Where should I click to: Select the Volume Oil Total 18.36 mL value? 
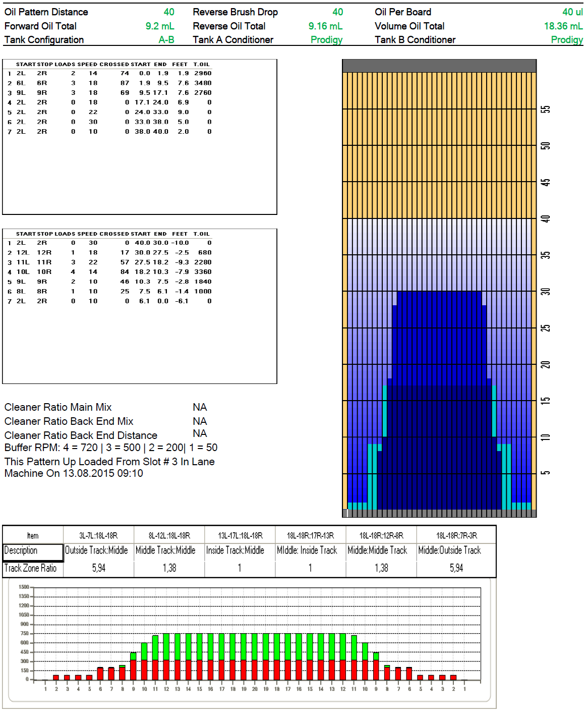click(563, 26)
